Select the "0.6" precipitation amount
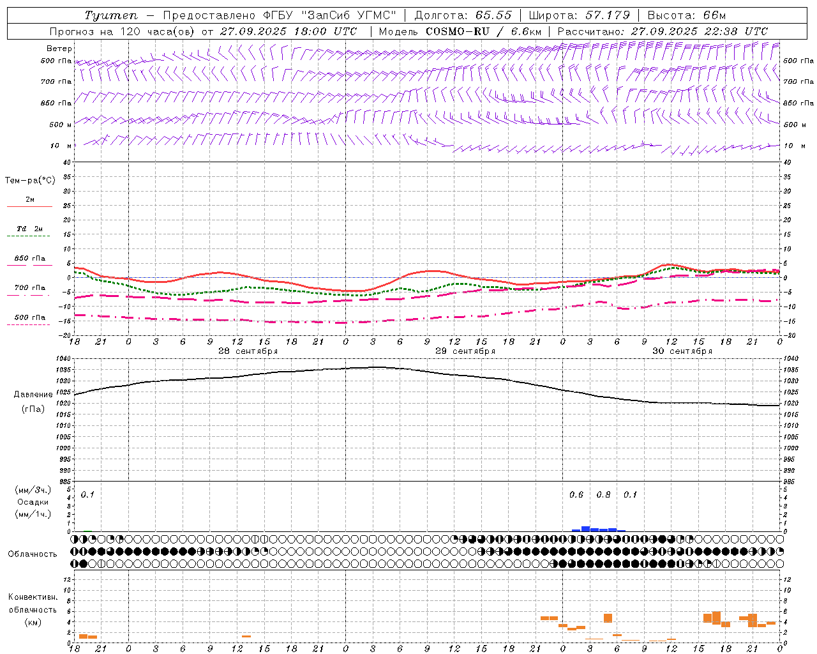This screenshot has height=654, width=817. tap(576, 495)
